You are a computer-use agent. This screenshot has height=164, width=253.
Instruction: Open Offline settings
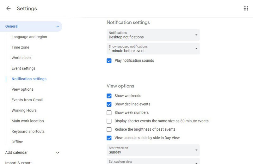tap(17, 142)
